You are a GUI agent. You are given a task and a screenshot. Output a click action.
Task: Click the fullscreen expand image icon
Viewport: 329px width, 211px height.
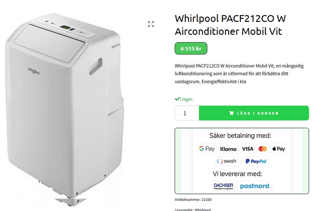151,24
